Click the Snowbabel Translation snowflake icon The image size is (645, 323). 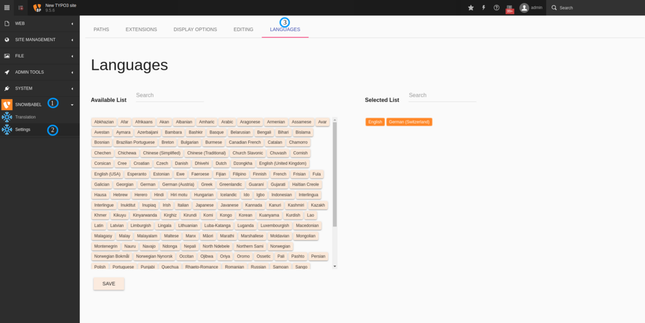(x=7, y=117)
